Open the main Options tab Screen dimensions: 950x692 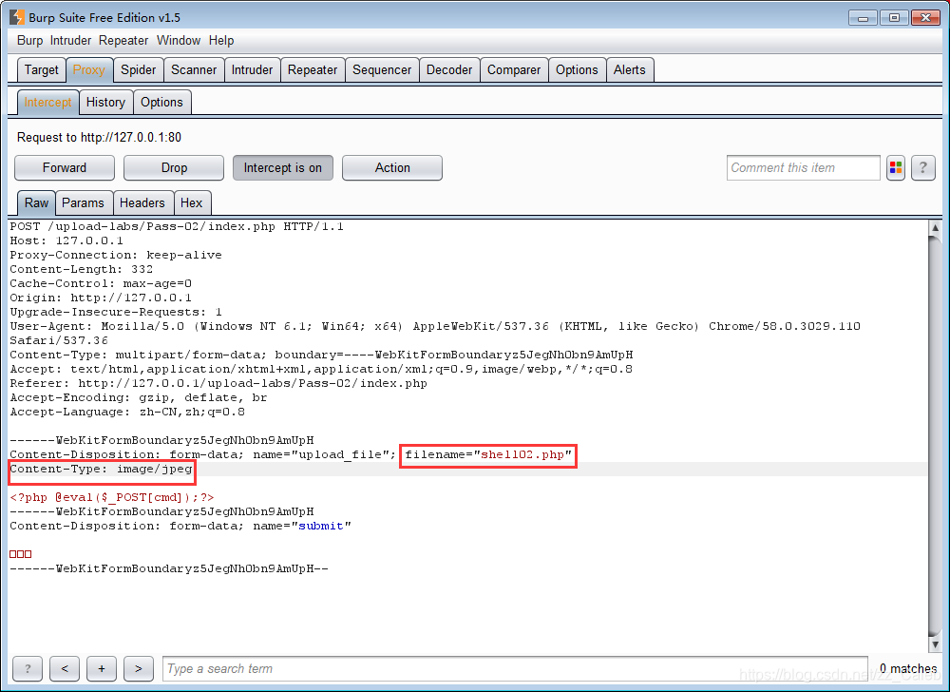click(x=577, y=70)
